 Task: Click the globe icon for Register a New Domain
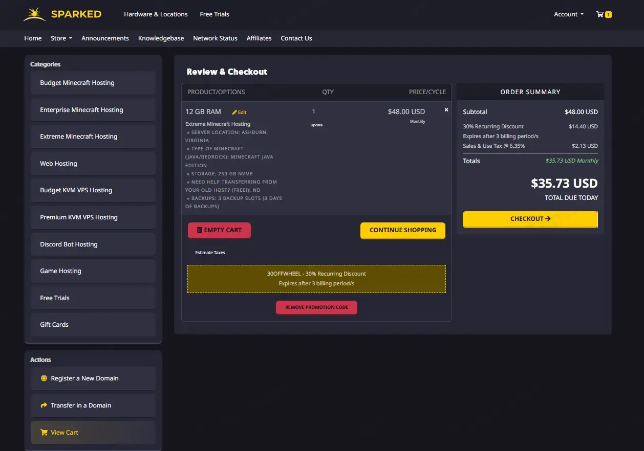click(44, 378)
